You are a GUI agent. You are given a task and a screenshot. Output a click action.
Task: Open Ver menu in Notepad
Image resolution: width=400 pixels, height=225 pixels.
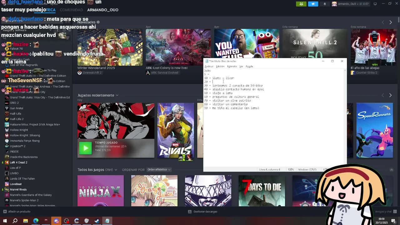241,67
